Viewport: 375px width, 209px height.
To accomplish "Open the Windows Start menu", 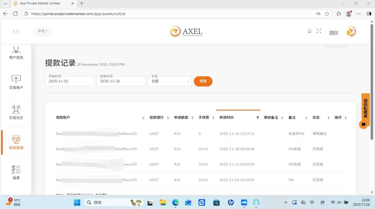I will coord(77,202).
